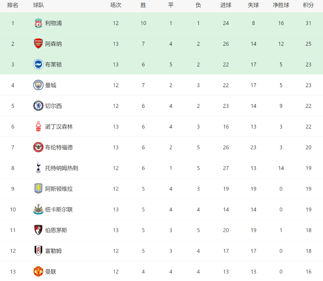
Task: Open team link 利物浦
Action: tap(54, 23)
